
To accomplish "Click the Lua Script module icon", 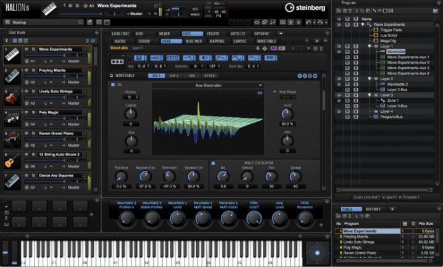I will [x=376, y=35].
